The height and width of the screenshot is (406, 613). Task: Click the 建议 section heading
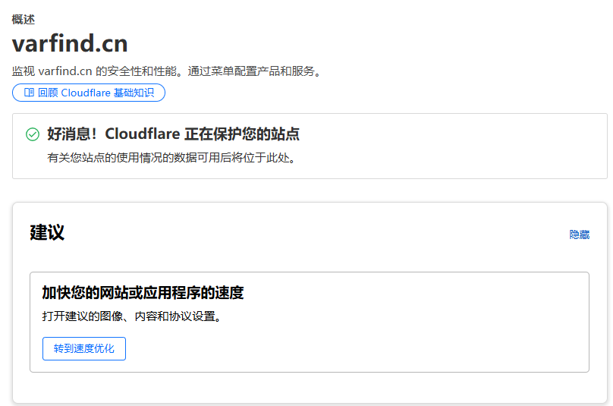pyautogui.click(x=47, y=232)
